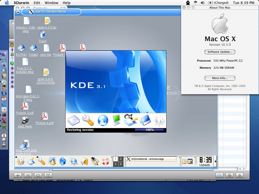Click the X11 icon in Mac dock
The height and width of the screenshot is (194, 259).
(x=4, y=121)
